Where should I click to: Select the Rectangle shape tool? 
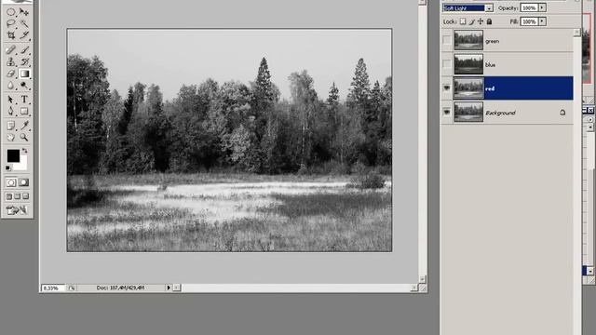[x=24, y=111]
